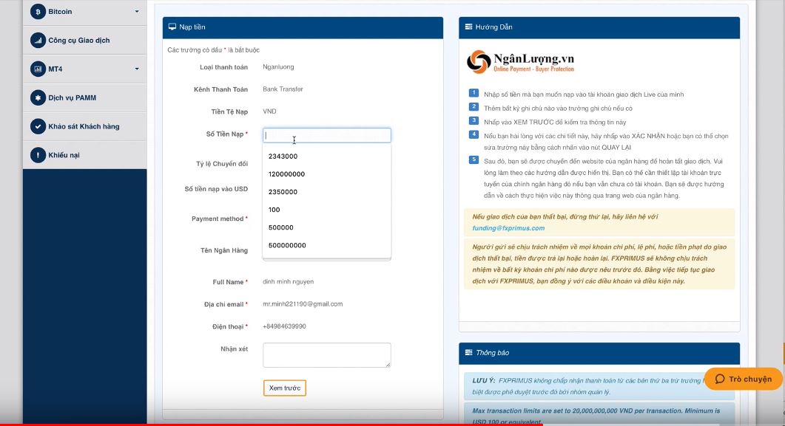Image resolution: width=785 pixels, height=426 pixels.
Task: Select suggestion 2350000
Action: (327, 192)
